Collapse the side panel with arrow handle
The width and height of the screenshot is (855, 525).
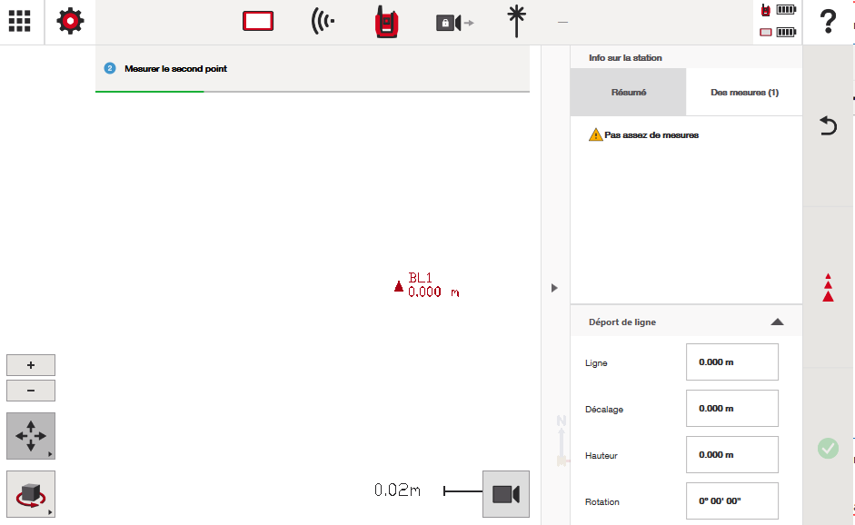click(554, 288)
